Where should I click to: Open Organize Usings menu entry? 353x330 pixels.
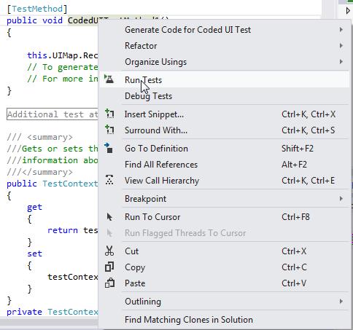[225, 62]
